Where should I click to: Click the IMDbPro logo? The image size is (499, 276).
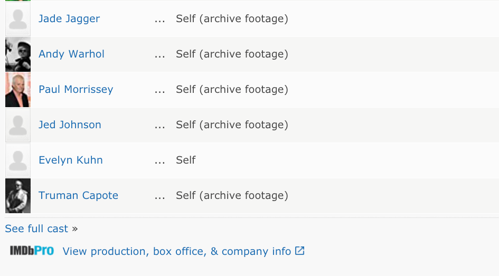[32, 251]
